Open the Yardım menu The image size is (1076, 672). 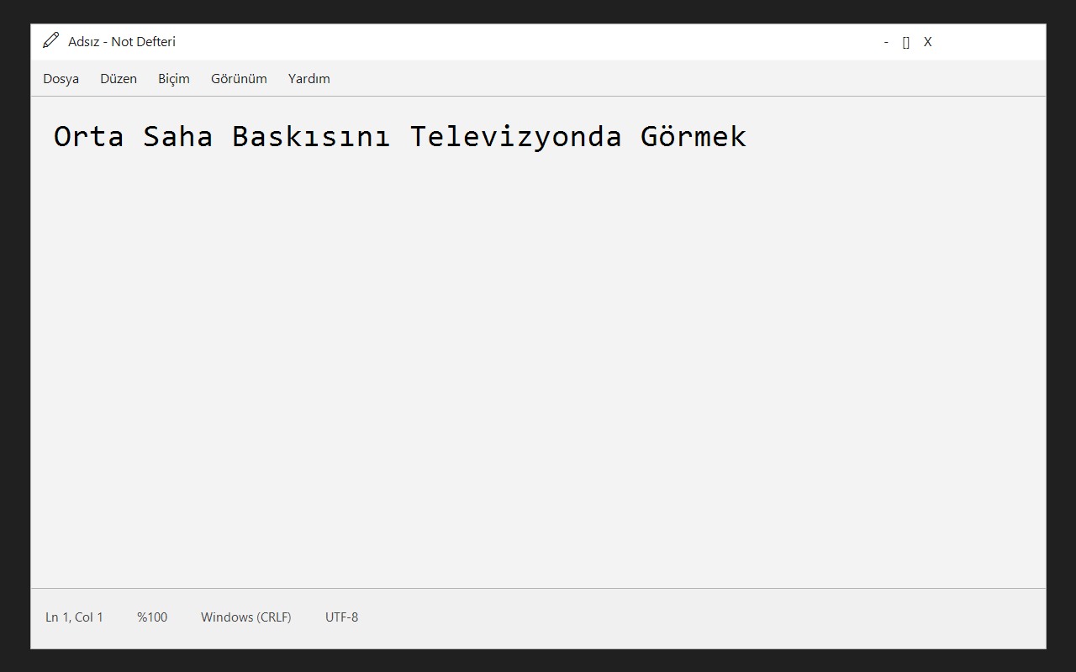[309, 79]
